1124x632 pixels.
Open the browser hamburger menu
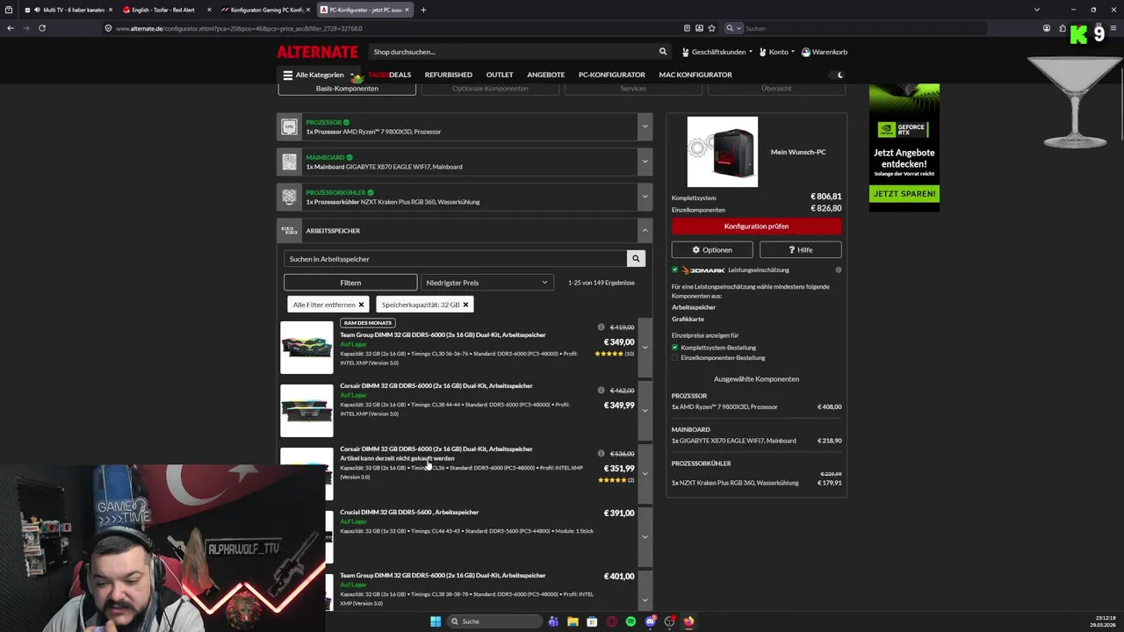click(x=1114, y=28)
